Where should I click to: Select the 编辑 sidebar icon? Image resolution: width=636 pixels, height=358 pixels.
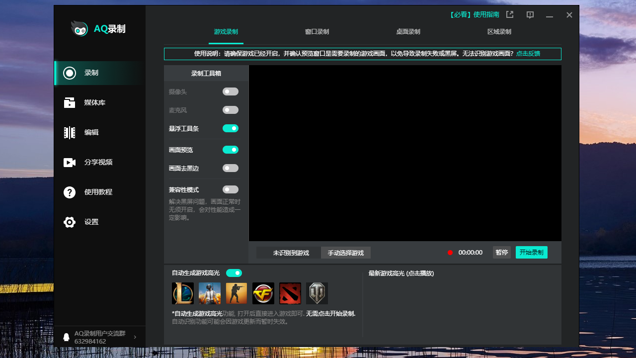[x=91, y=132]
